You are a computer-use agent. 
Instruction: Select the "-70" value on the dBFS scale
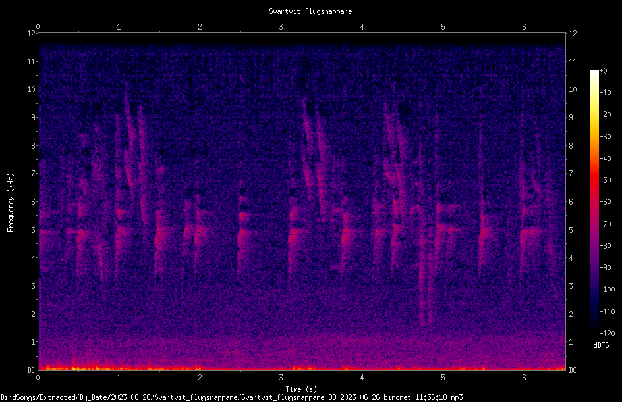click(606, 224)
